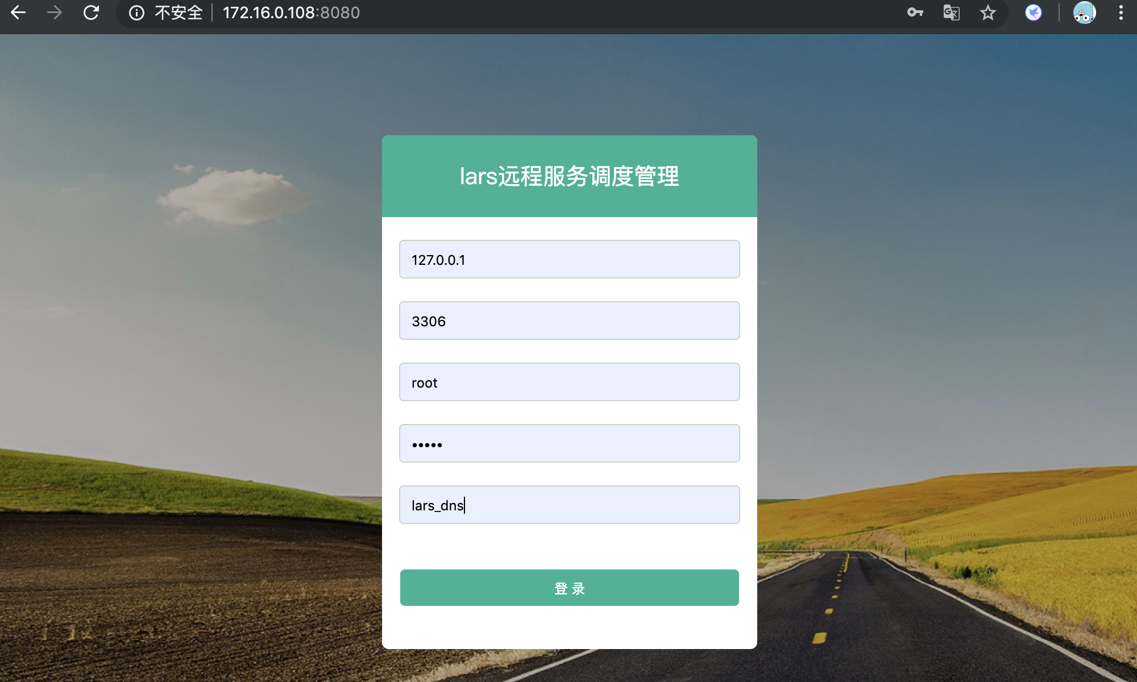Open the Chrome profile avatar

coord(1084,13)
